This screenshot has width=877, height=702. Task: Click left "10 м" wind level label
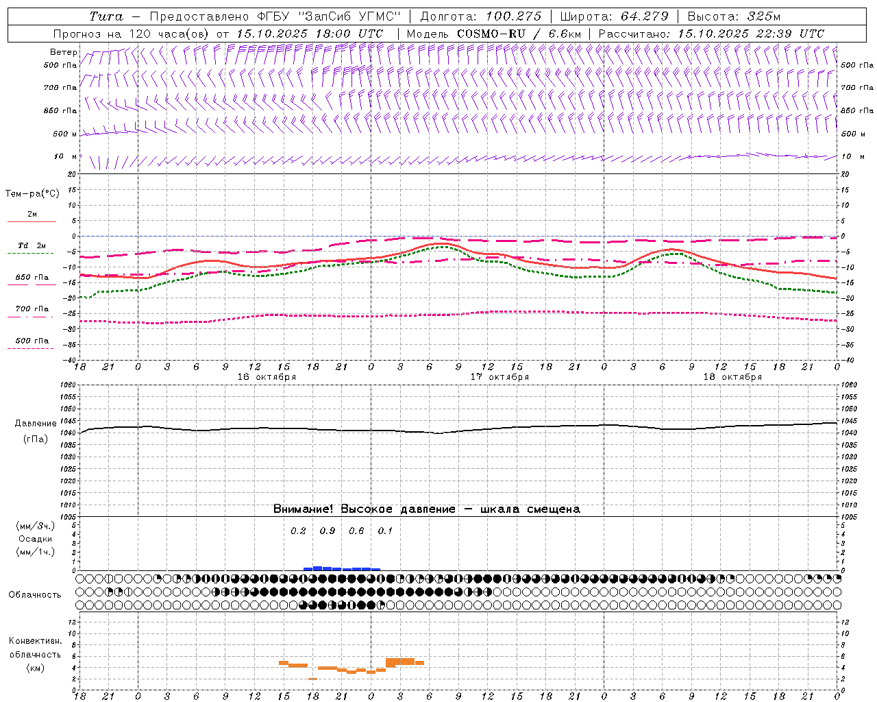[65, 156]
